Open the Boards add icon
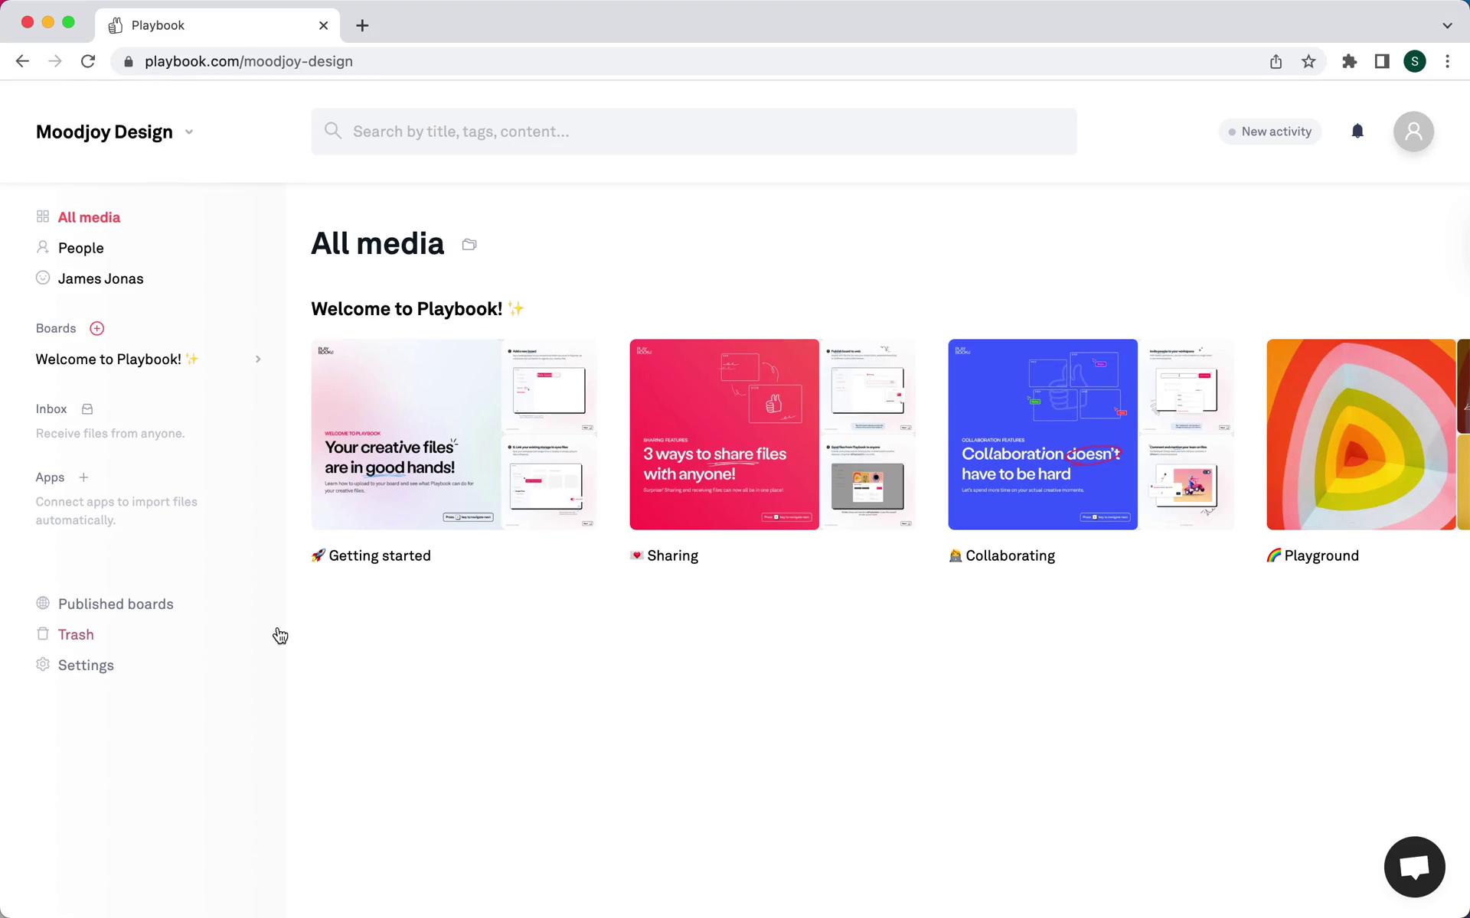This screenshot has width=1470, height=918. [x=96, y=328]
